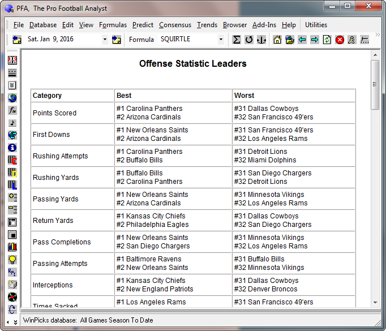Click globe with blue arrows sidebar icon
386x331 pixels.
coord(12,135)
